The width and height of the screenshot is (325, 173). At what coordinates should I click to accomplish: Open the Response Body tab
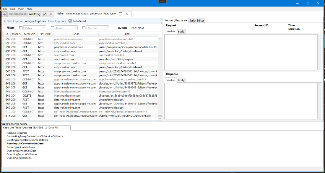point(181,80)
